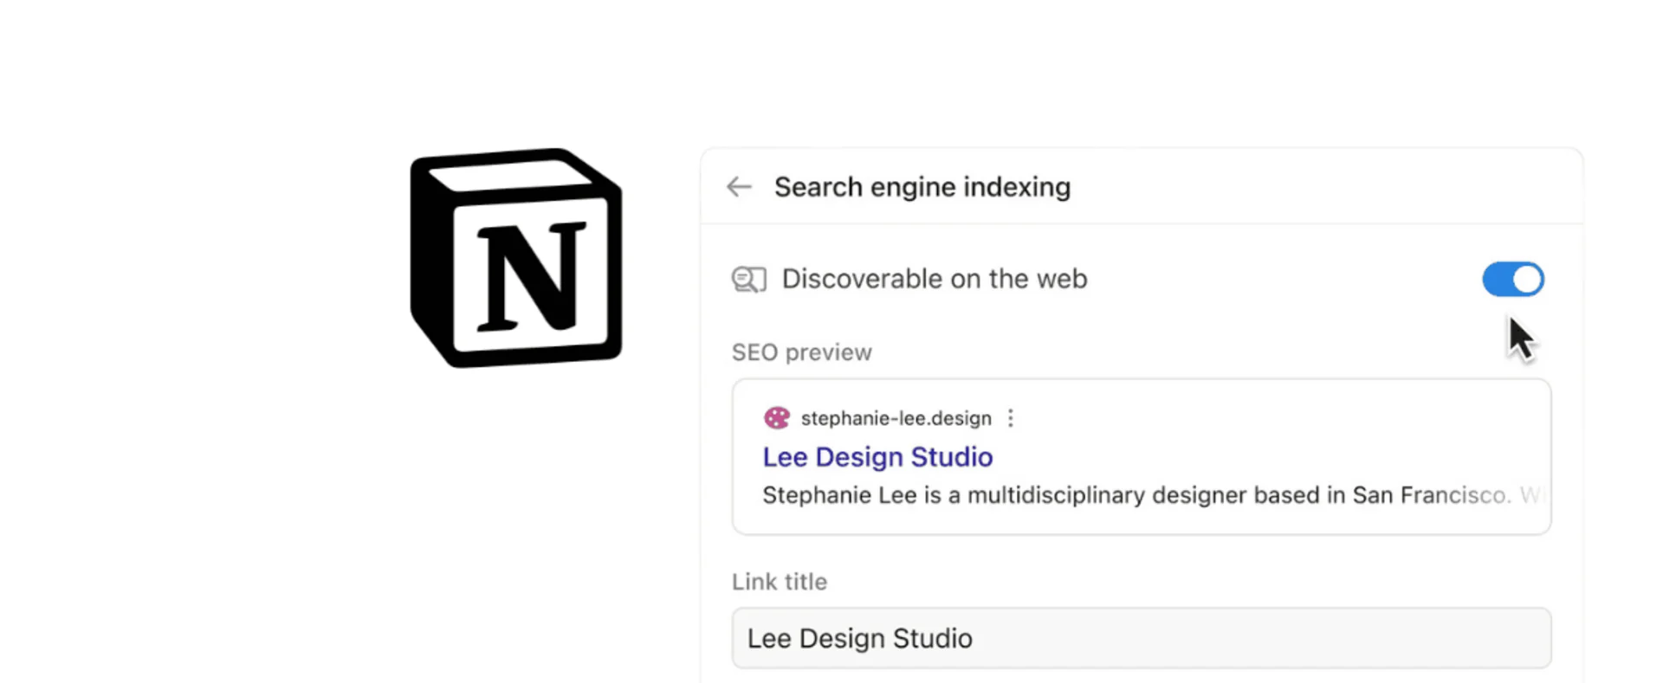Go back using the left arrow icon
This screenshot has width=1663, height=683.
[739, 187]
